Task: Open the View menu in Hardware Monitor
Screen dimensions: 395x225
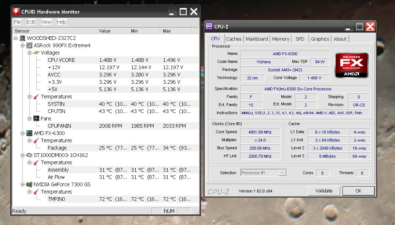Action: pos(46,22)
